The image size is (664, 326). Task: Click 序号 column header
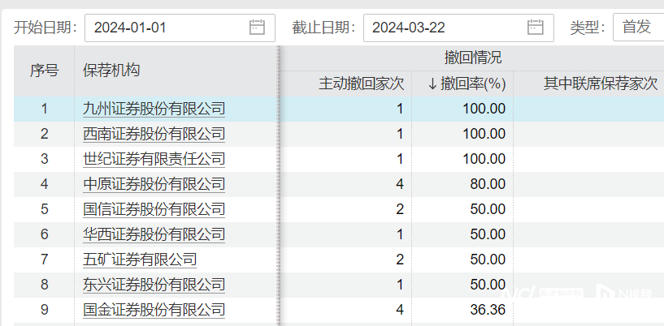point(44,71)
